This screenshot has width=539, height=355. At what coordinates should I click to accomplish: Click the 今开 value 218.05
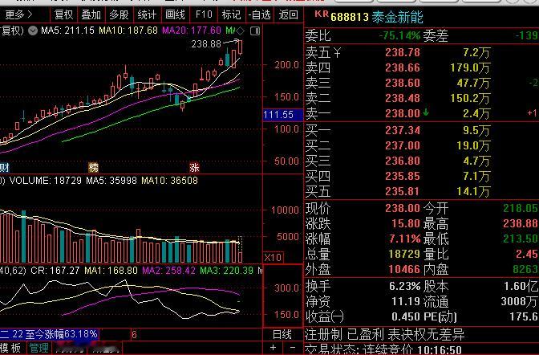(x=521, y=208)
